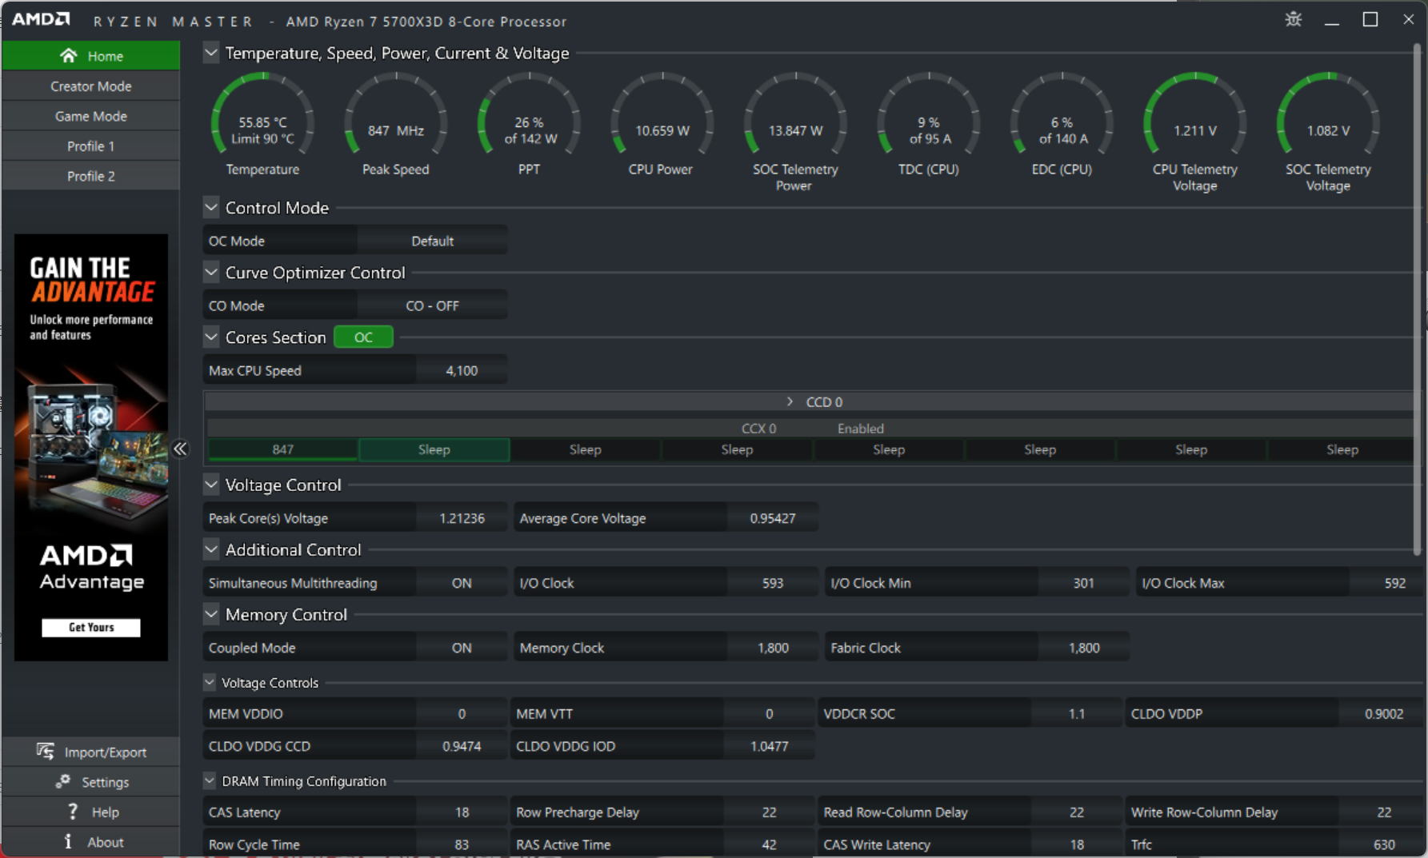Maximize the Ryzen Master window
The image size is (1428, 858).
pyautogui.click(x=1370, y=19)
